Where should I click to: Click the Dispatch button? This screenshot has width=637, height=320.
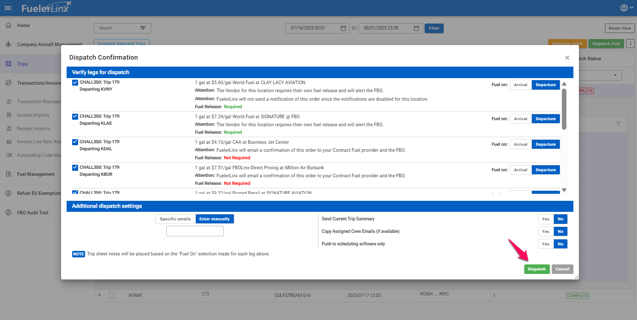[x=537, y=269]
